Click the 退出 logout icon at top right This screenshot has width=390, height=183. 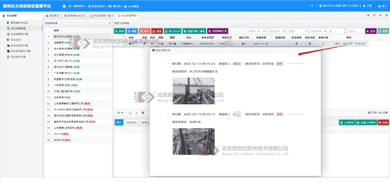380,6
